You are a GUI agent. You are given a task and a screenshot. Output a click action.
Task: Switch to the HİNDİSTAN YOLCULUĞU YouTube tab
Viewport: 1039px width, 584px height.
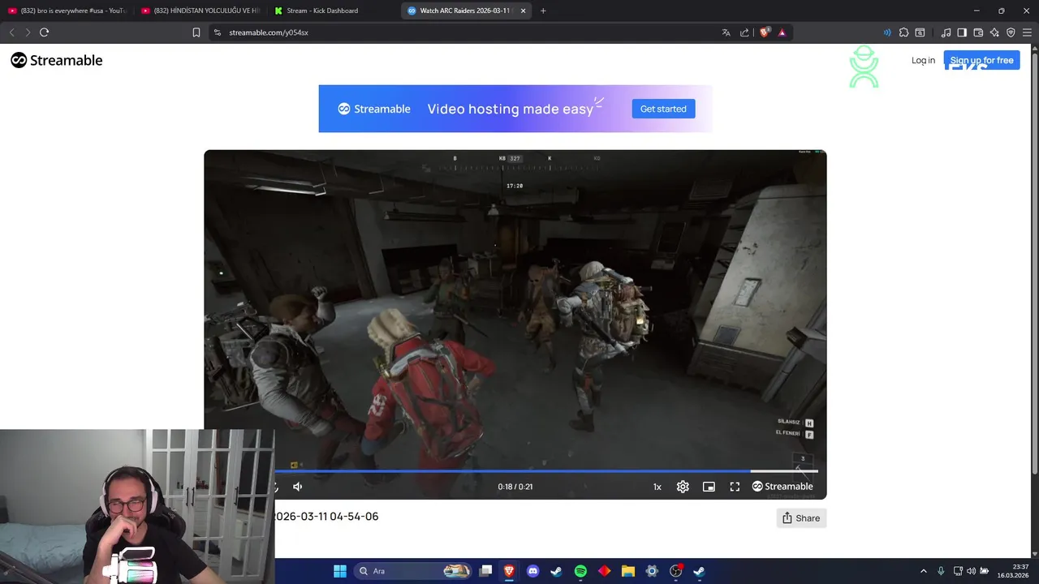(200, 11)
